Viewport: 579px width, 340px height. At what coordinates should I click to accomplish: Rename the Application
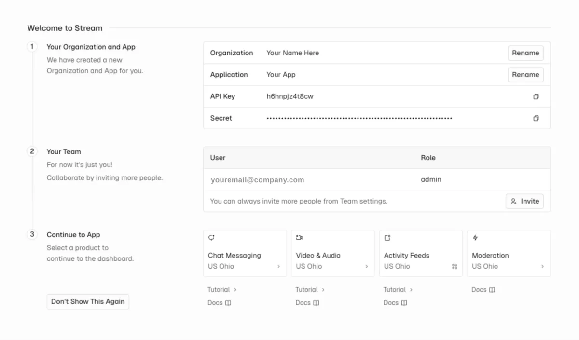(525, 75)
